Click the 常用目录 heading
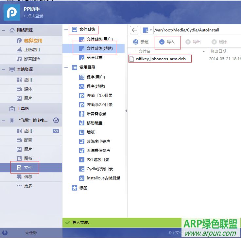 [x=87, y=67]
